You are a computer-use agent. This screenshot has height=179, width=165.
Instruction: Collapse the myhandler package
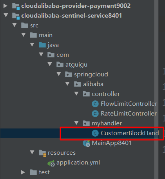[76, 123]
